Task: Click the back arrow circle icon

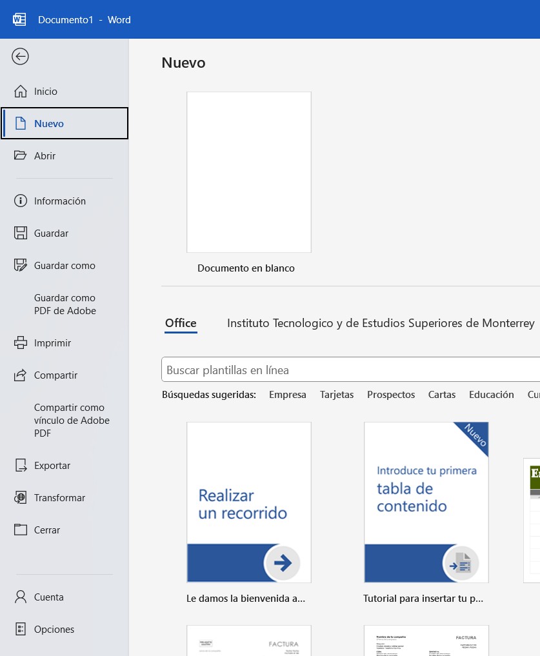Action: click(x=20, y=57)
